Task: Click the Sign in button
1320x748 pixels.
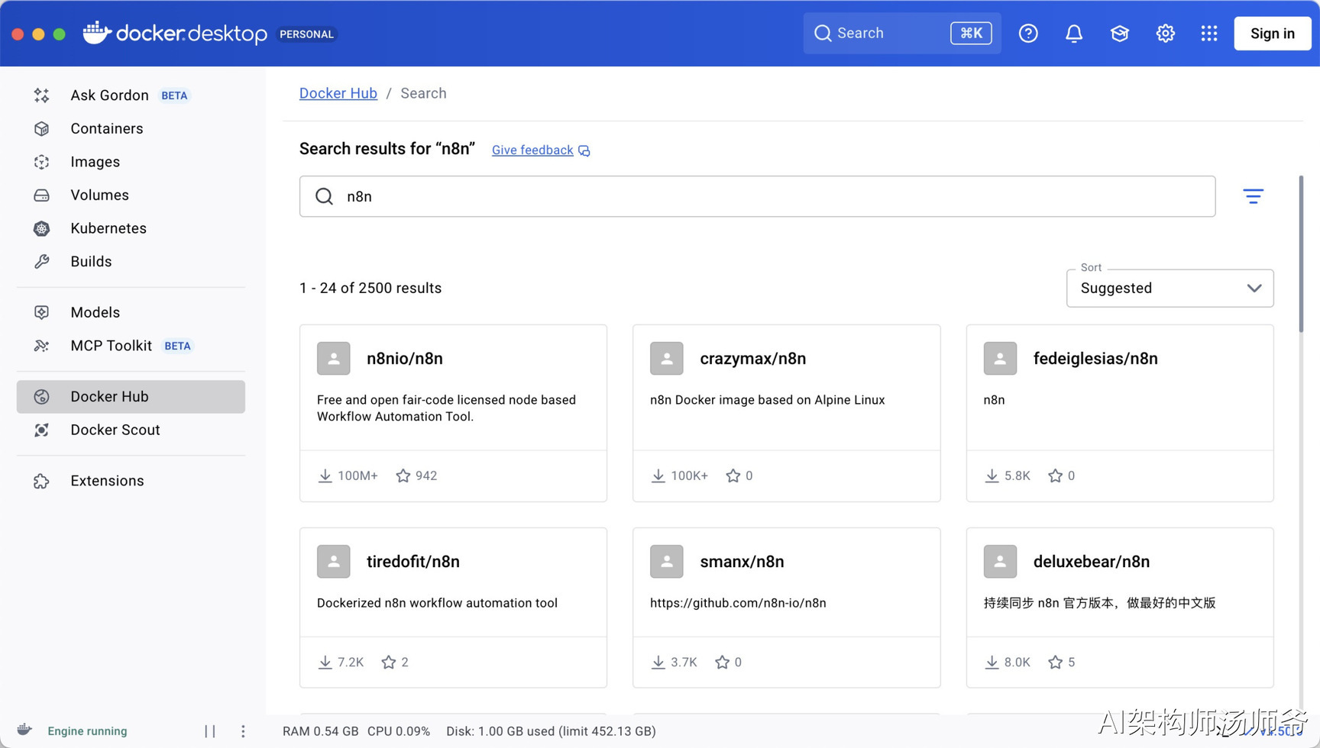Action: (x=1272, y=34)
